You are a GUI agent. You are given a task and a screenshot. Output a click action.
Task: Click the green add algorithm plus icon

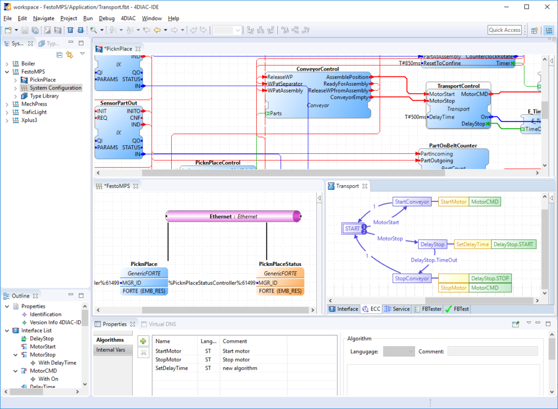(x=143, y=341)
